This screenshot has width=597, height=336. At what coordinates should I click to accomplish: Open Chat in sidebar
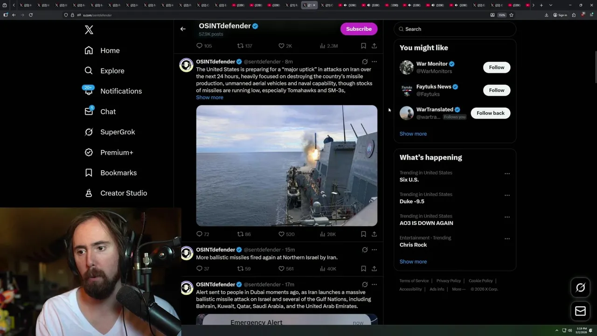click(100, 112)
